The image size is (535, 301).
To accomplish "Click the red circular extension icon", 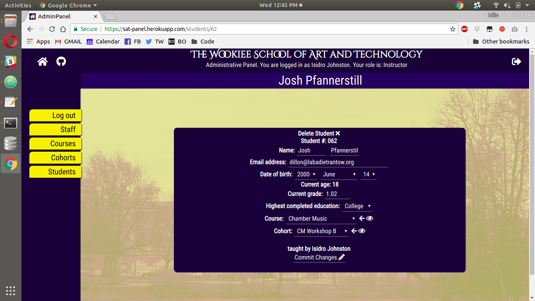I will click(x=502, y=29).
